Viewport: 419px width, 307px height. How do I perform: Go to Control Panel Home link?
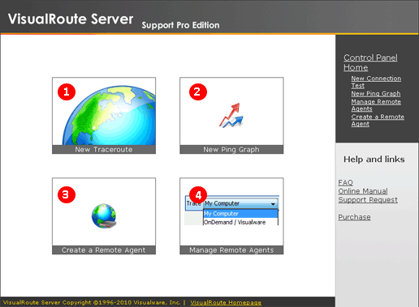click(370, 62)
